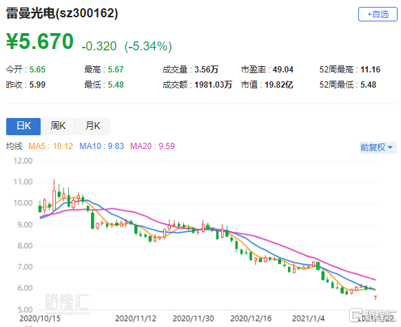Image resolution: width=401 pixels, height=327 pixels.
Task: Click the 成交量 value 3.56万
Action: click(x=206, y=70)
